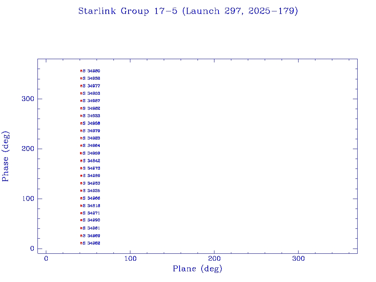376x282 pixels.
Task: Select the red marker beside S 34938
Action: coord(81,78)
